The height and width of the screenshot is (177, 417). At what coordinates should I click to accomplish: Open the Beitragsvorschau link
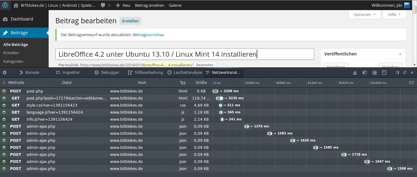tap(148, 35)
